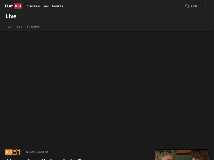Click the empty header area between Guida TV and Cerca
Viewport: 214px width, 160px height.
[124, 6]
